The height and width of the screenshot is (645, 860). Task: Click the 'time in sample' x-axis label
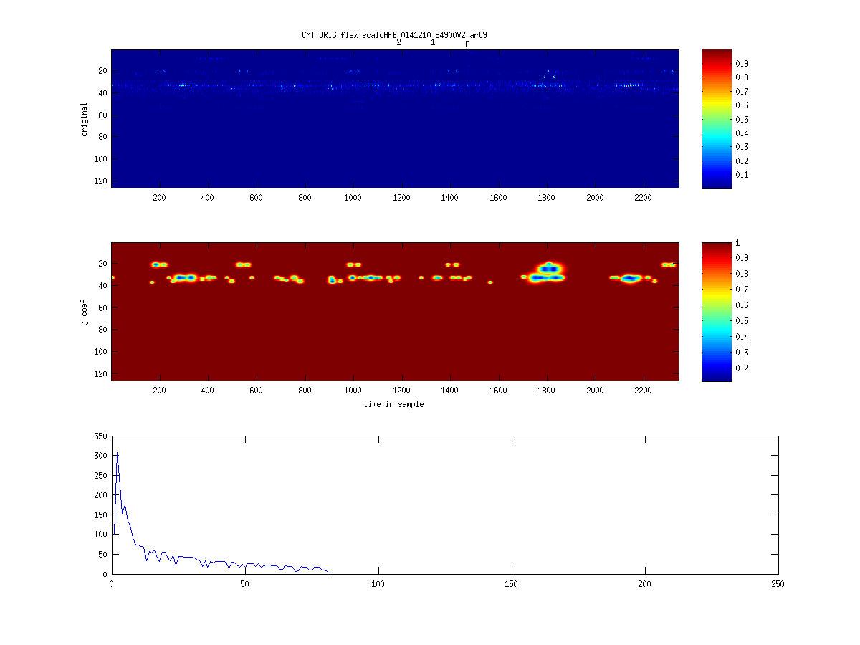point(394,404)
